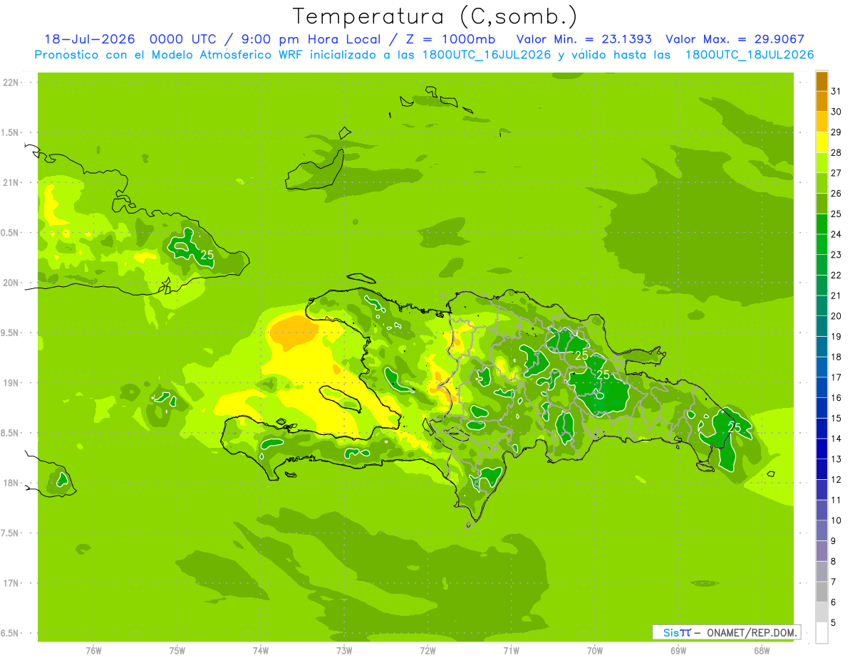The height and width of the screenshot is (660, 855).
Task: Click the "76W" longitude axis label
Action: click(93, 650)
